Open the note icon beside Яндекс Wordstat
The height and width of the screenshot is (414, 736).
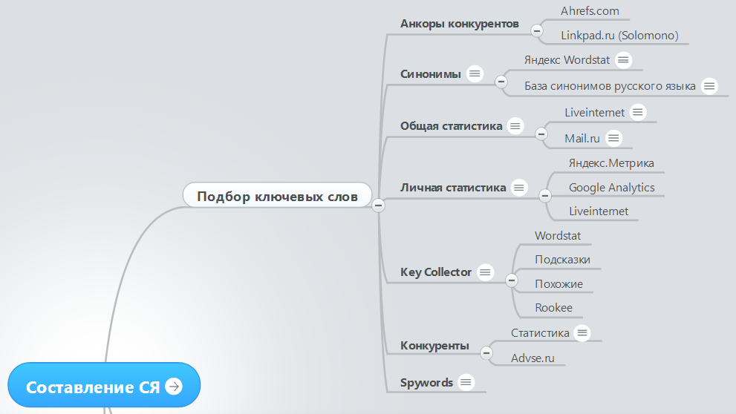click(x=623, y=60)
